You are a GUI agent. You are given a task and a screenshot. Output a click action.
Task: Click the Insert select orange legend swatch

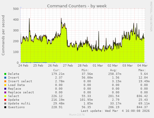5,81
